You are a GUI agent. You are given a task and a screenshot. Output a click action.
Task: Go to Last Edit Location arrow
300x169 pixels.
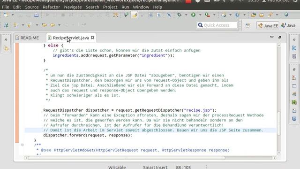click(45, 25)
